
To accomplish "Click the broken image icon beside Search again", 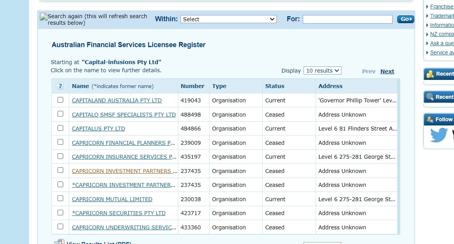I will [43, 17].
